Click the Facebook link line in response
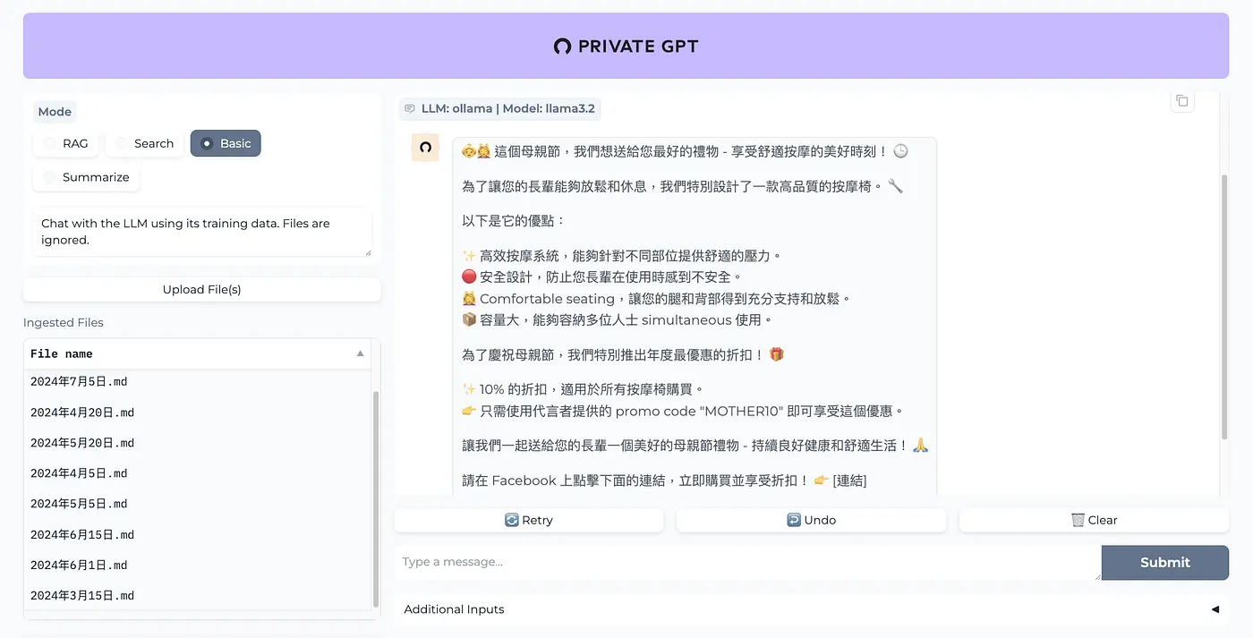This screenshot has height=638, width=1253. tap(664, 481)
